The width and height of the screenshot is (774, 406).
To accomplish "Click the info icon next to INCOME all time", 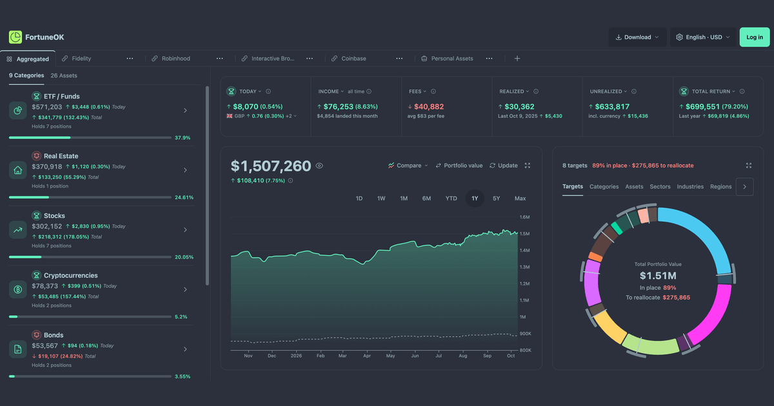I will pos(369,92).
